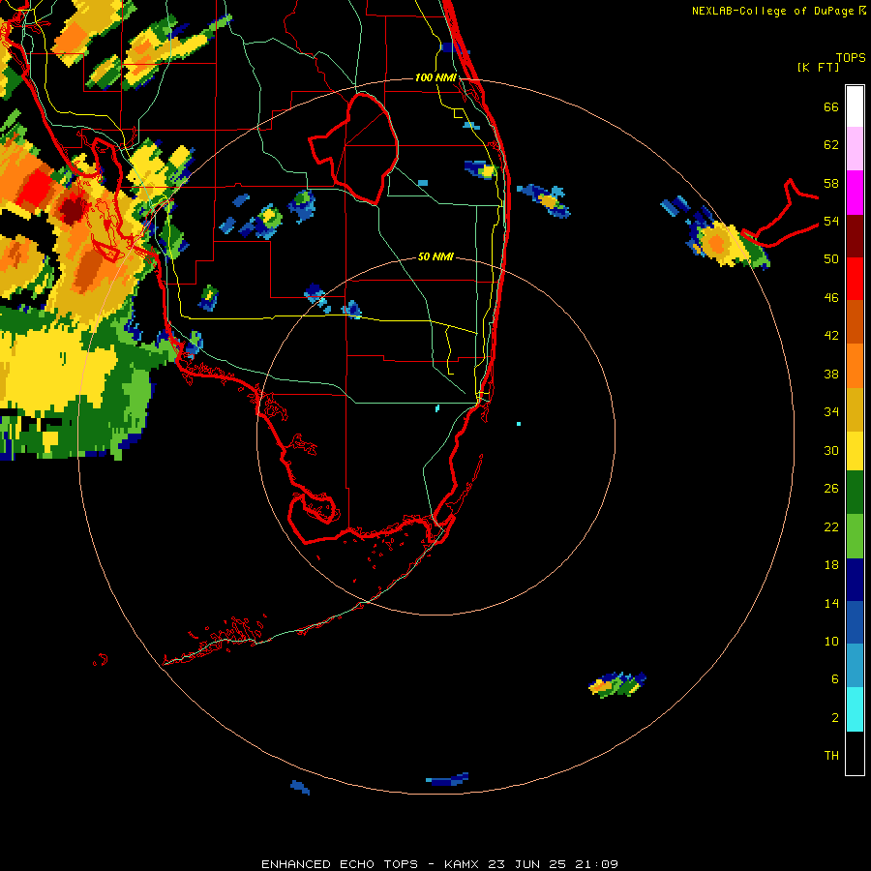This screenshot has height=871, width=871.
Task: Click the 10 legend value
Action: [831, 641]
